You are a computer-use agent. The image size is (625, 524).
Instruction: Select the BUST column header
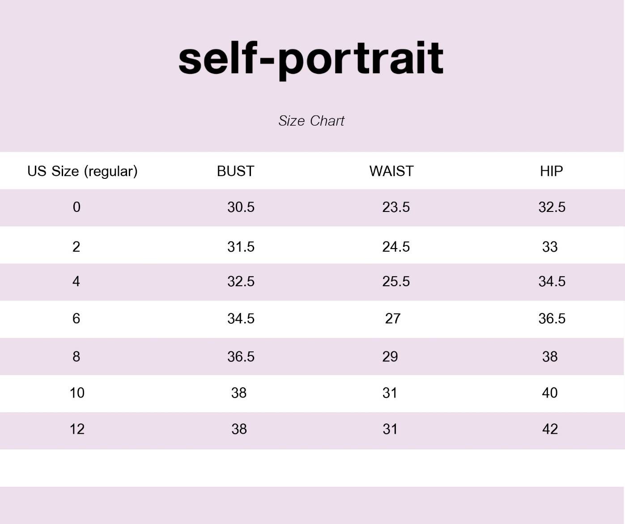(x=235, y=171)
